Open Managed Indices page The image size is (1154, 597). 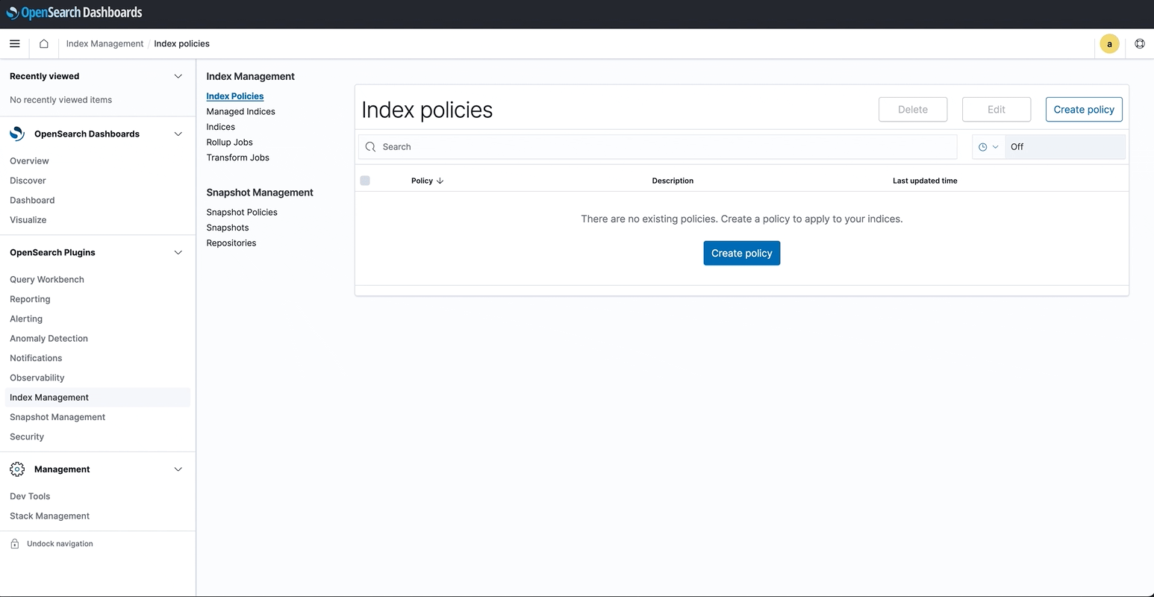click(x=240, y=112)
